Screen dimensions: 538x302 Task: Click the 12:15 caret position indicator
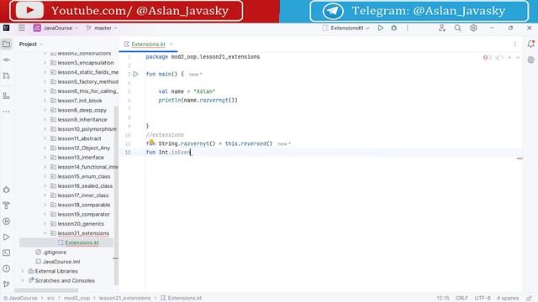(x=443, y=299)
